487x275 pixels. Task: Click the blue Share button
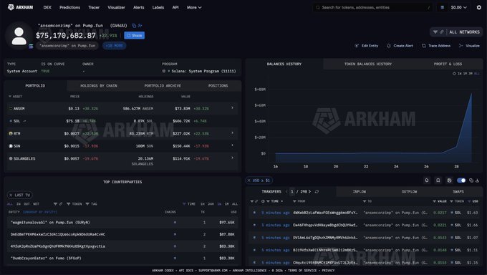point(134,35)
